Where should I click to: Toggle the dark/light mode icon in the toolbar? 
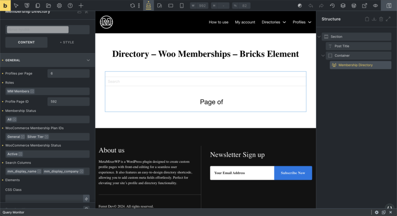pyautogui.click(x=300, y=6)
